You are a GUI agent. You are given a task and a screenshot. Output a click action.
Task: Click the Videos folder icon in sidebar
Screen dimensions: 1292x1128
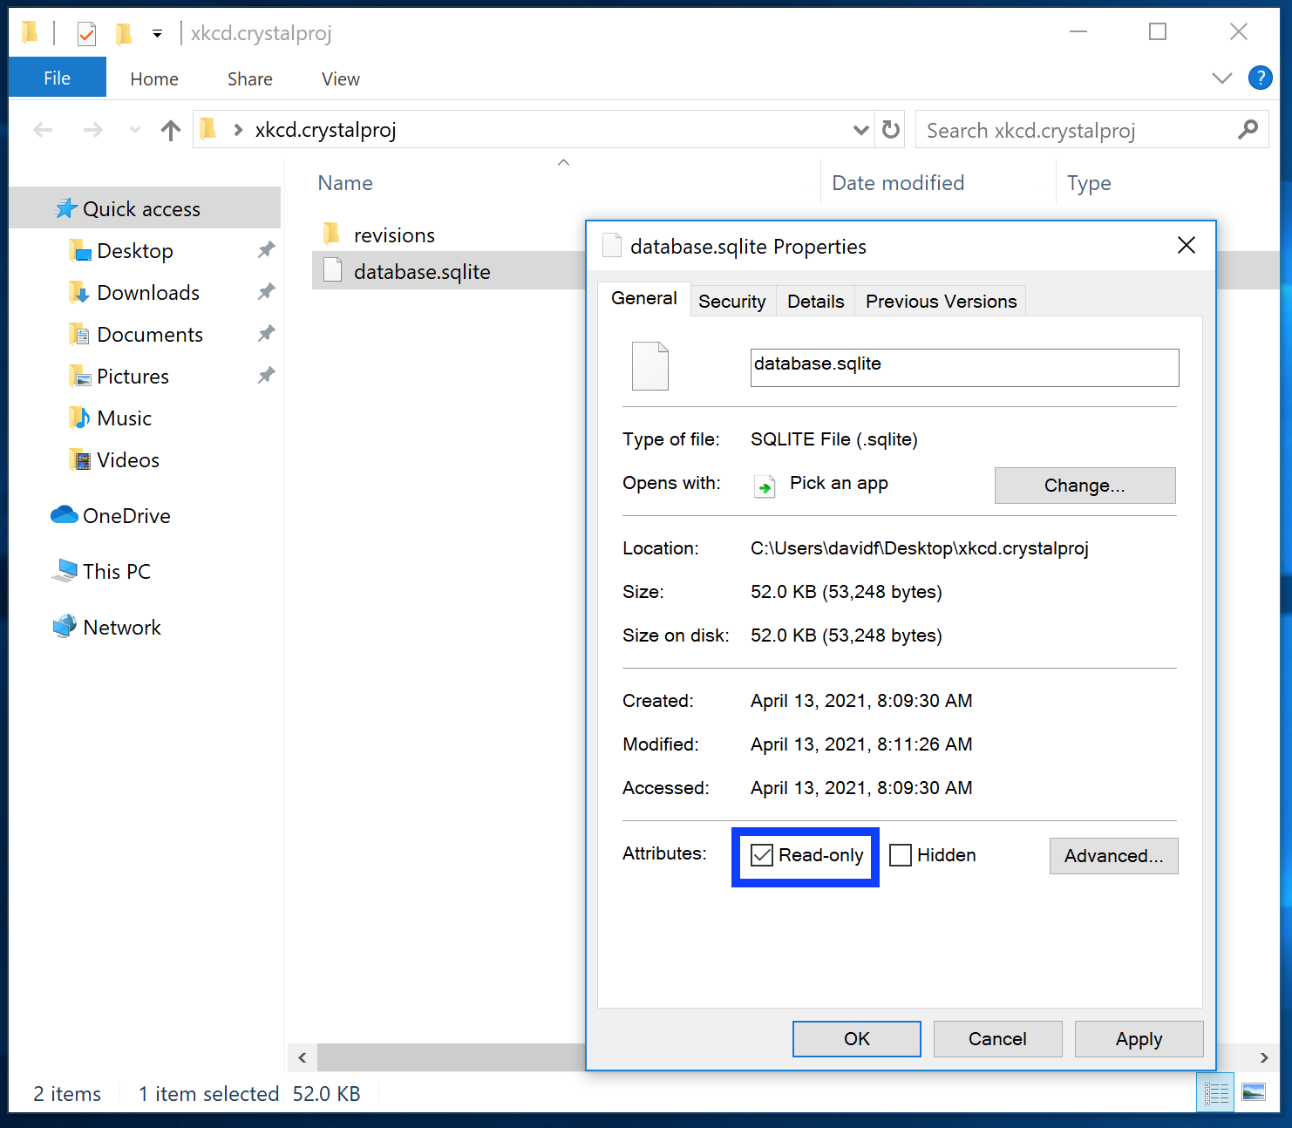[79, 460]
